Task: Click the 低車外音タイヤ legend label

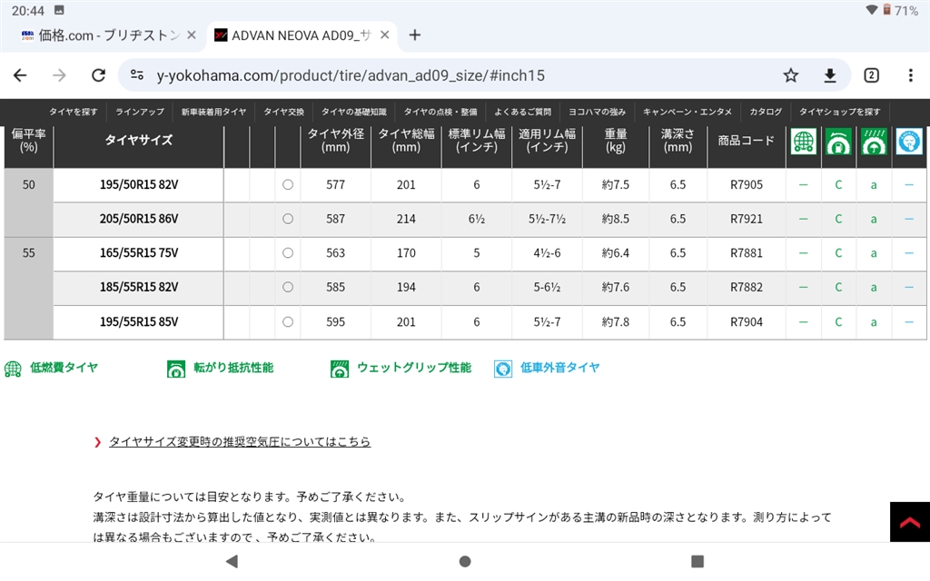Action: pyautogui.click(x=559, y=368)
